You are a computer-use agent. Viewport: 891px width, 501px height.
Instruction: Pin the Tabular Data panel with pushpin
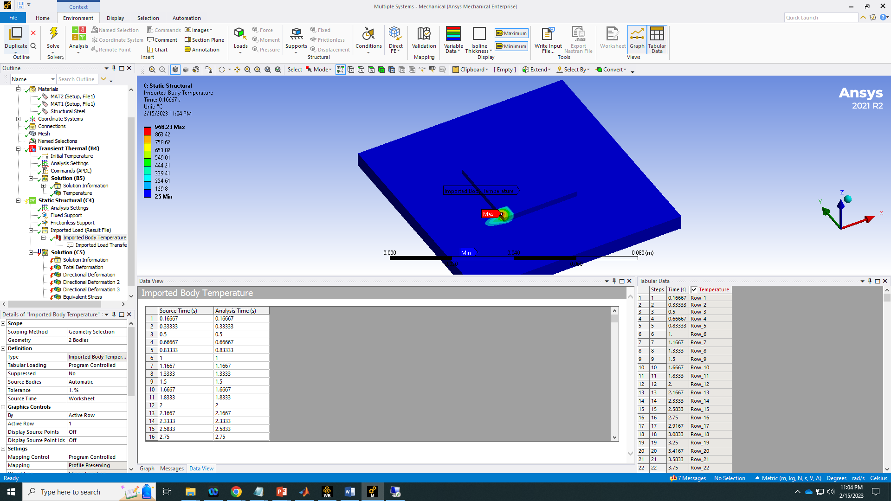pos(870,281)
